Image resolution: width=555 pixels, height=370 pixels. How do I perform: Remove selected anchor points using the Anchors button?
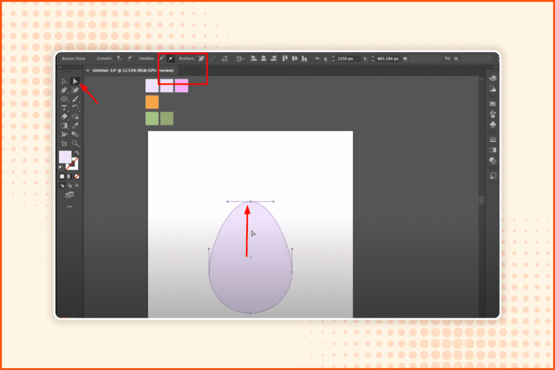201,59
